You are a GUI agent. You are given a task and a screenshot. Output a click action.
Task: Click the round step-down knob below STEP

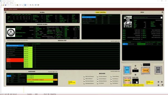(x=135, y=75)
